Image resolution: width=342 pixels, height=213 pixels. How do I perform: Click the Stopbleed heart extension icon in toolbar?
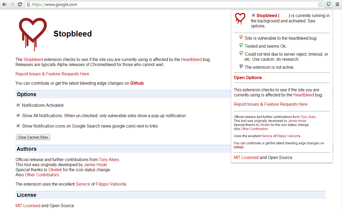click(x=329, y=4)
